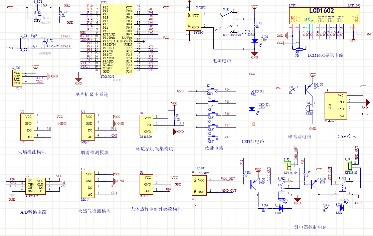Click the 'LED灯电路' caption
The height and width of the screenshot is (236, 373).
[253, 142]
